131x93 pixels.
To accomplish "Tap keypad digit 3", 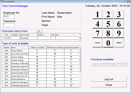I will click(119, 14).
